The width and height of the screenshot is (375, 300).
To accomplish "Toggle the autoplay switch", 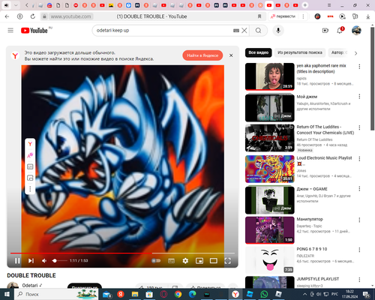I will [x=156, y=261].
